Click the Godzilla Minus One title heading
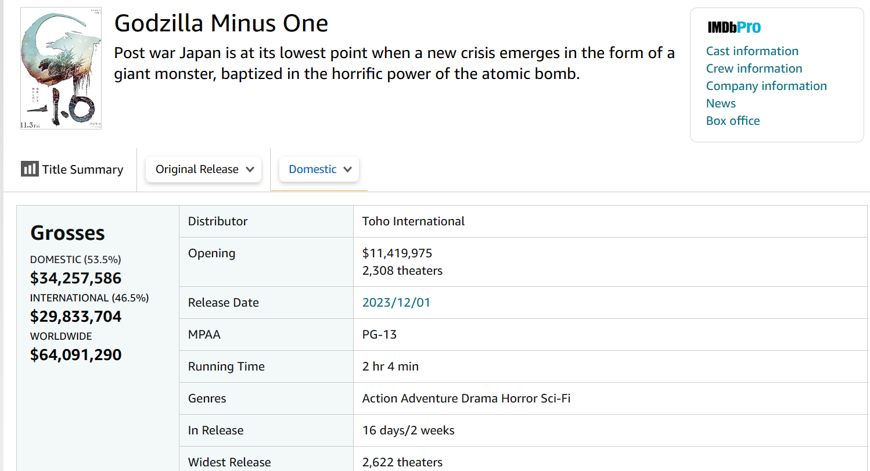Image resolution: width=870 pixels, height=471 pixels. click(221, 23)
